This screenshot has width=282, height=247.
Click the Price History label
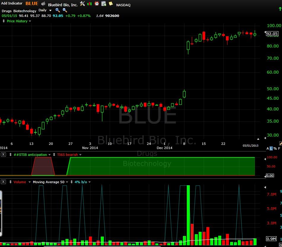pos(17,21)
